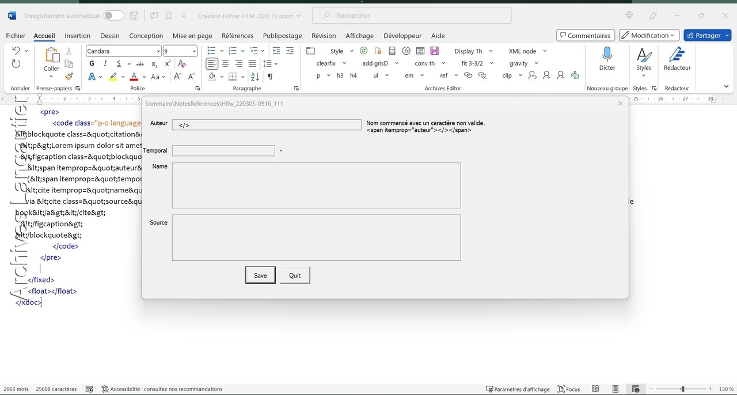Click the sort A-Z icon
The height and width of the screenshot is (395, 737).
point(256,77)
